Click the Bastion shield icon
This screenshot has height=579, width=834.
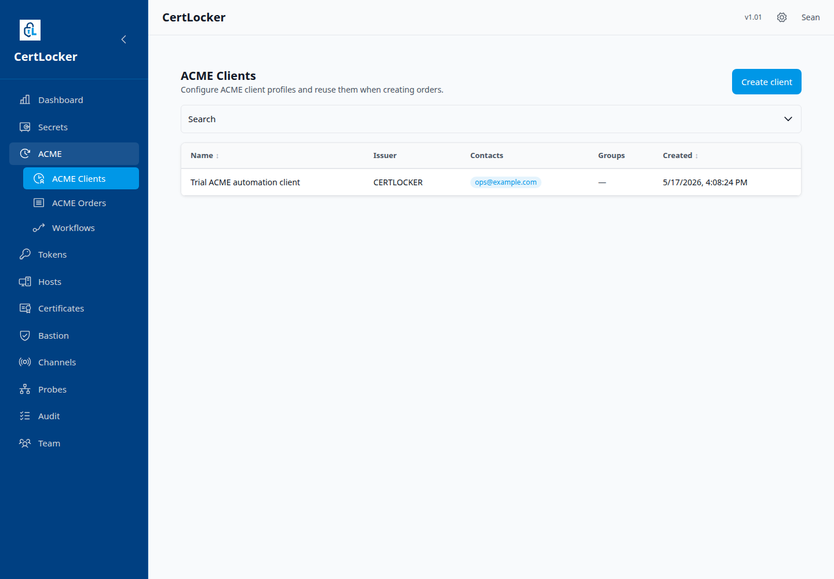tap(25, 335)
